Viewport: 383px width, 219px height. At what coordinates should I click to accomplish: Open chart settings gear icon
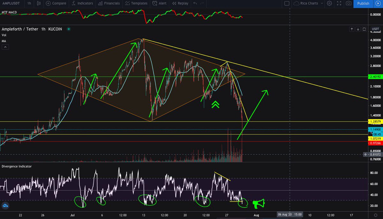329,4
